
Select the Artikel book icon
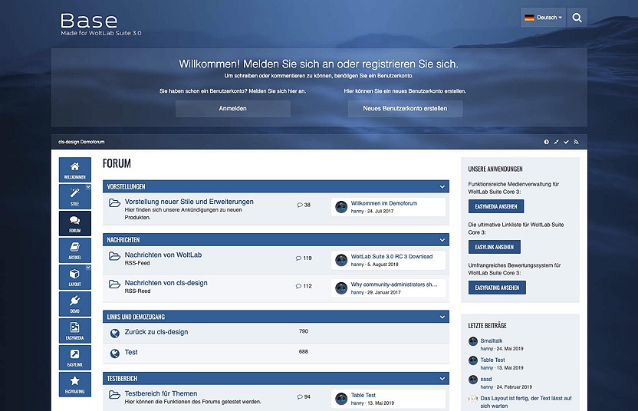tap(74, 250)
